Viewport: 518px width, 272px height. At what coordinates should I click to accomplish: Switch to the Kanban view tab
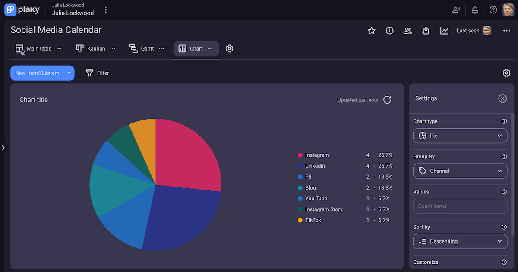[x=91, y=48]
